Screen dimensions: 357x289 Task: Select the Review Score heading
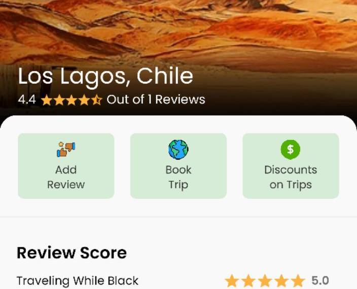pyautogui.click(x=72, y=253)
